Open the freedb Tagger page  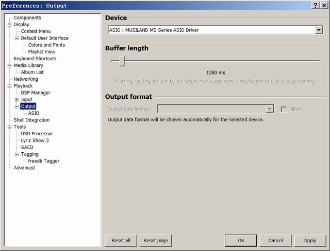point(43,161)
